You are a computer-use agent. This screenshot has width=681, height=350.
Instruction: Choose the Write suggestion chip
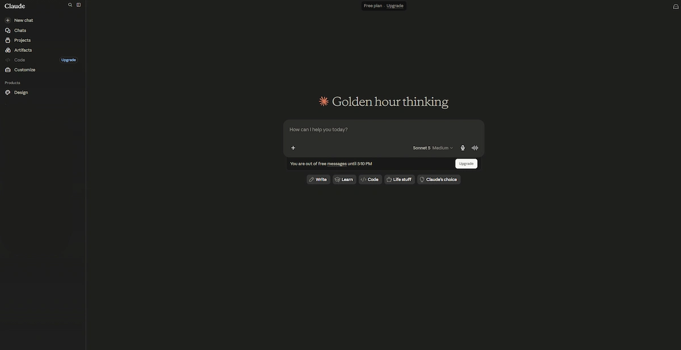318,180
